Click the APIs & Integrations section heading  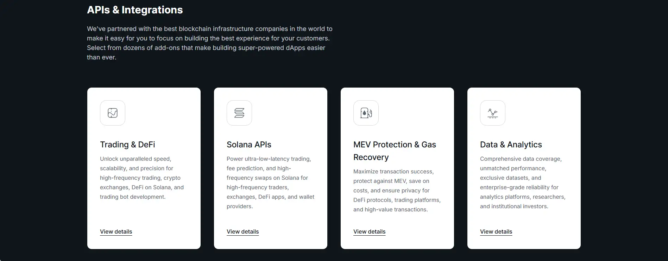(135, 10)
